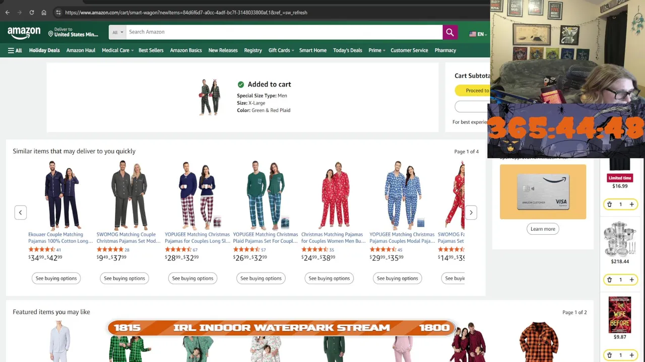Open Best Sellers
The width and height of the screenshot is (645, 362).
[151, 50]
